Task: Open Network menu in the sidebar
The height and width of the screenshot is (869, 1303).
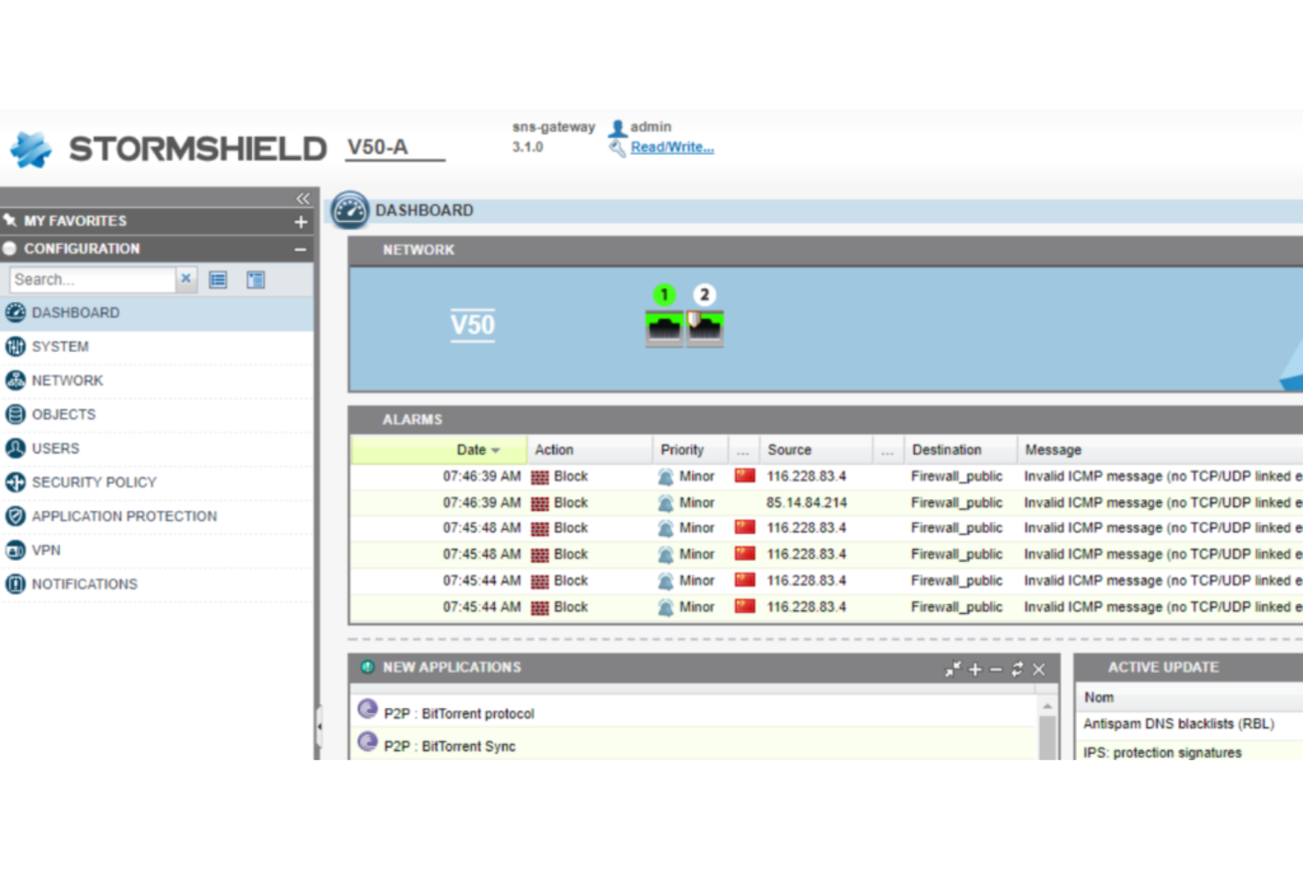Action: 157,380
